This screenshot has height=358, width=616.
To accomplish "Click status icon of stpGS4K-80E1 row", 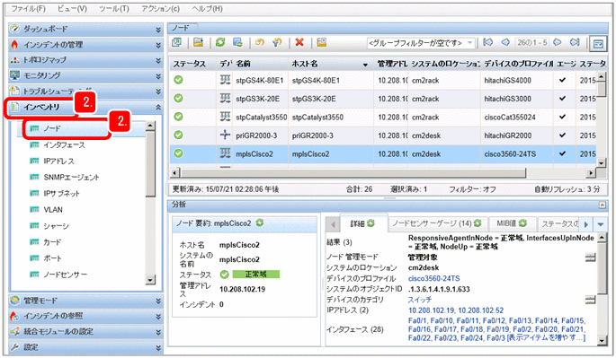I will click(x=178, y=80).
